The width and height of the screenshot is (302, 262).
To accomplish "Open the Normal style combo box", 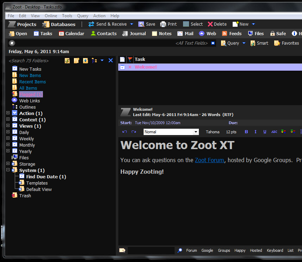I will click(x=171, y=132).
